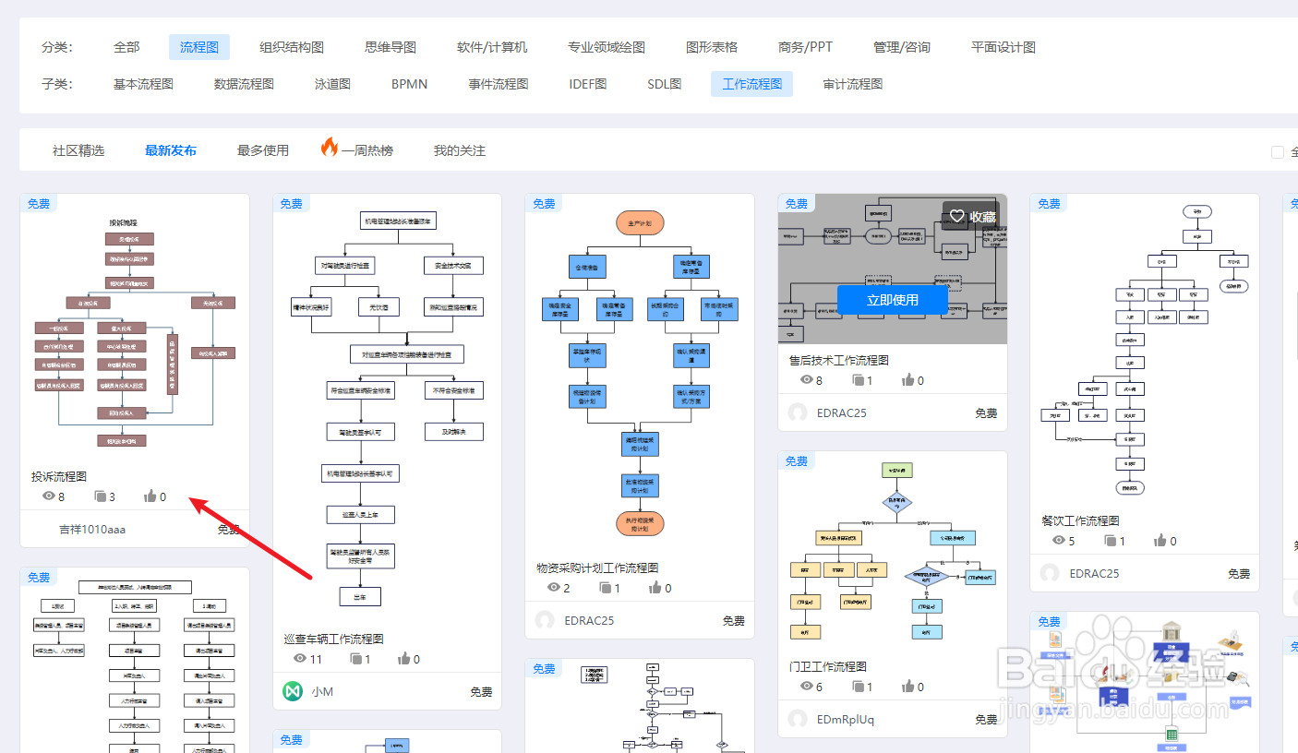This screenshot has height=753, width=1298.
Task: Select the 审计流程图 subcategory
Action: (x=851, y=83)
